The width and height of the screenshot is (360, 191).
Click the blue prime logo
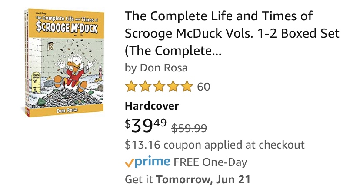[152, 162]
